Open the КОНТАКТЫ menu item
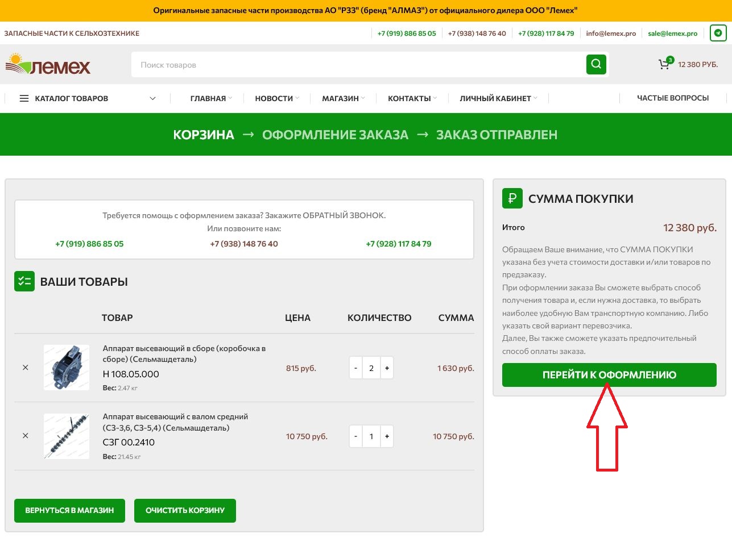Viewport: 732px width, 538px height. [x=408, y=98]
